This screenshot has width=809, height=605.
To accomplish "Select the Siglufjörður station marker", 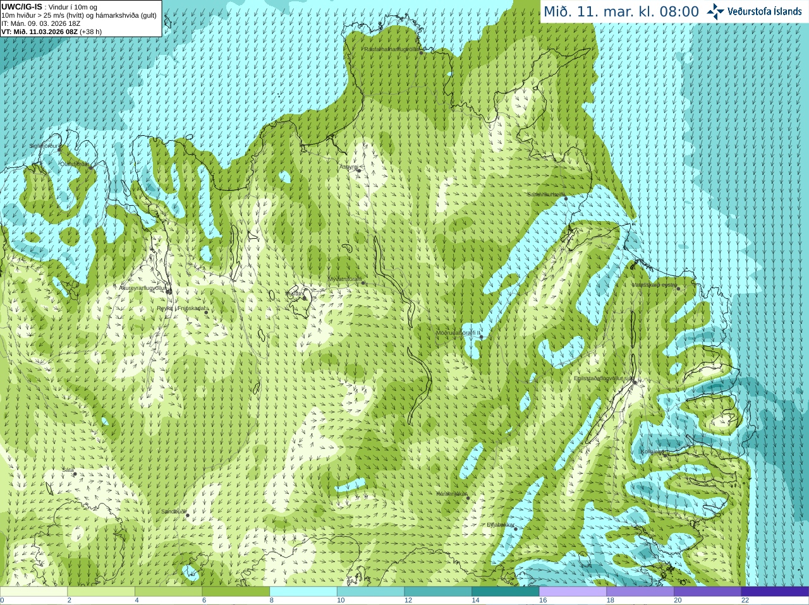I will click(x=60, y=149).
